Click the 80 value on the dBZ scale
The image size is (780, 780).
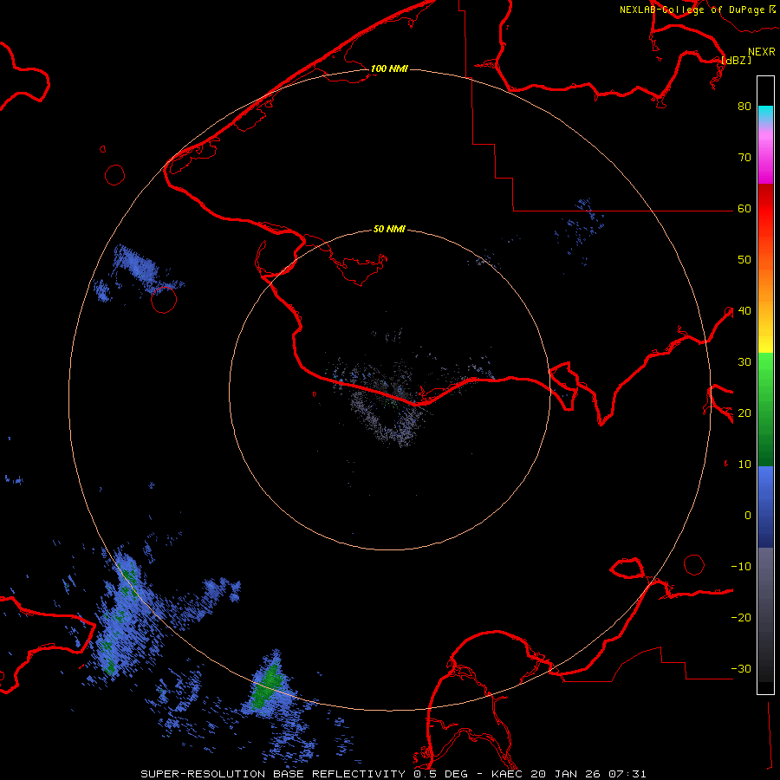point(744,106)
